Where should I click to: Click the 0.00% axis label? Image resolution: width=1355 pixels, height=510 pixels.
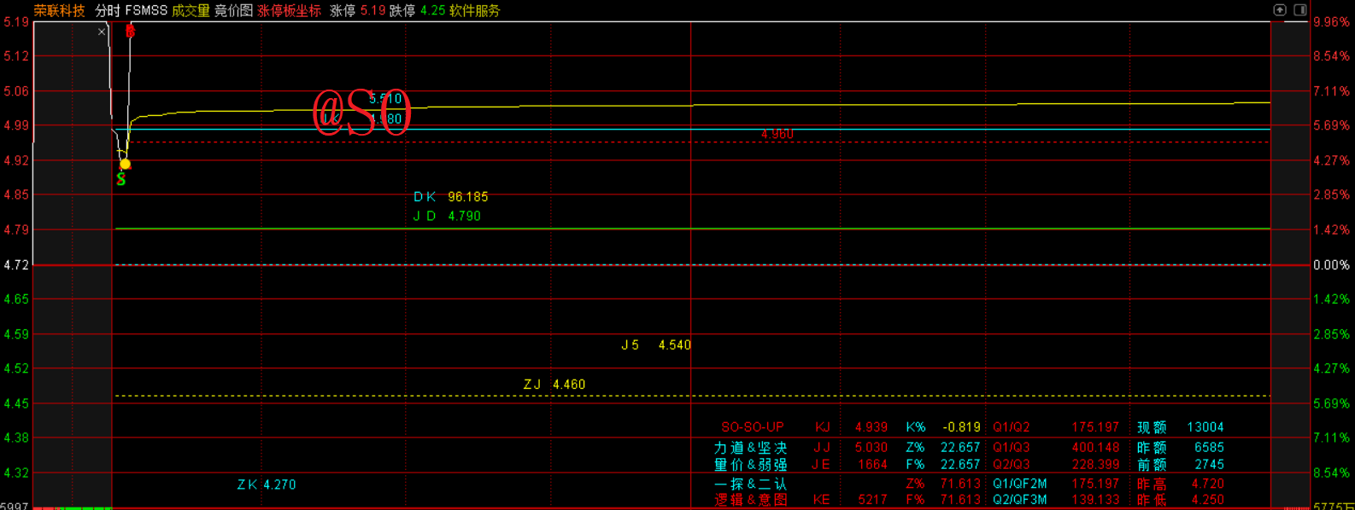pyautogui.click(x=1332, y=265)
